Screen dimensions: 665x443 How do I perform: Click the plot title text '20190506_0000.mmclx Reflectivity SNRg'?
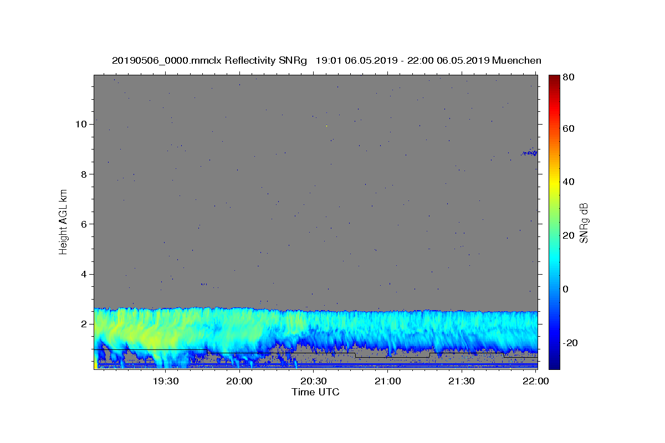(209, 60)
